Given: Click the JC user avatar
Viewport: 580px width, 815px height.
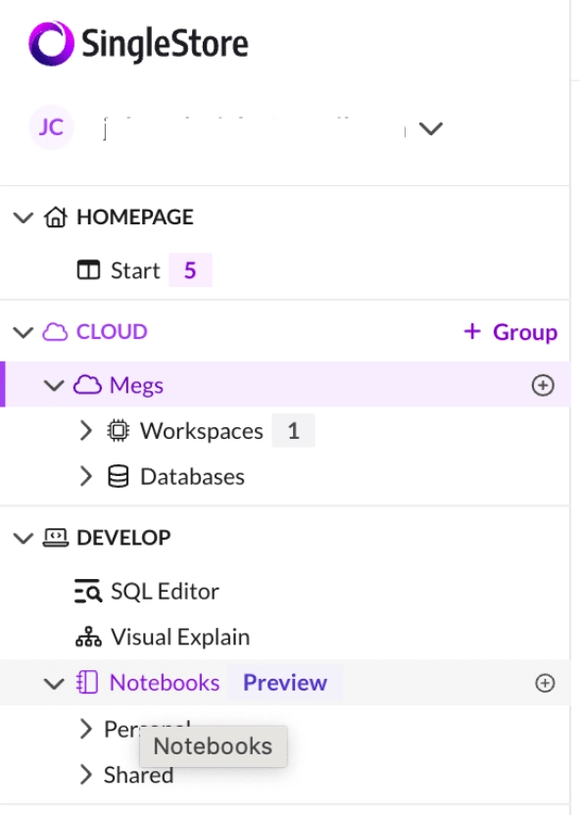Looking at the screenshot, I should pyautogui.click(x=51, y=127).
